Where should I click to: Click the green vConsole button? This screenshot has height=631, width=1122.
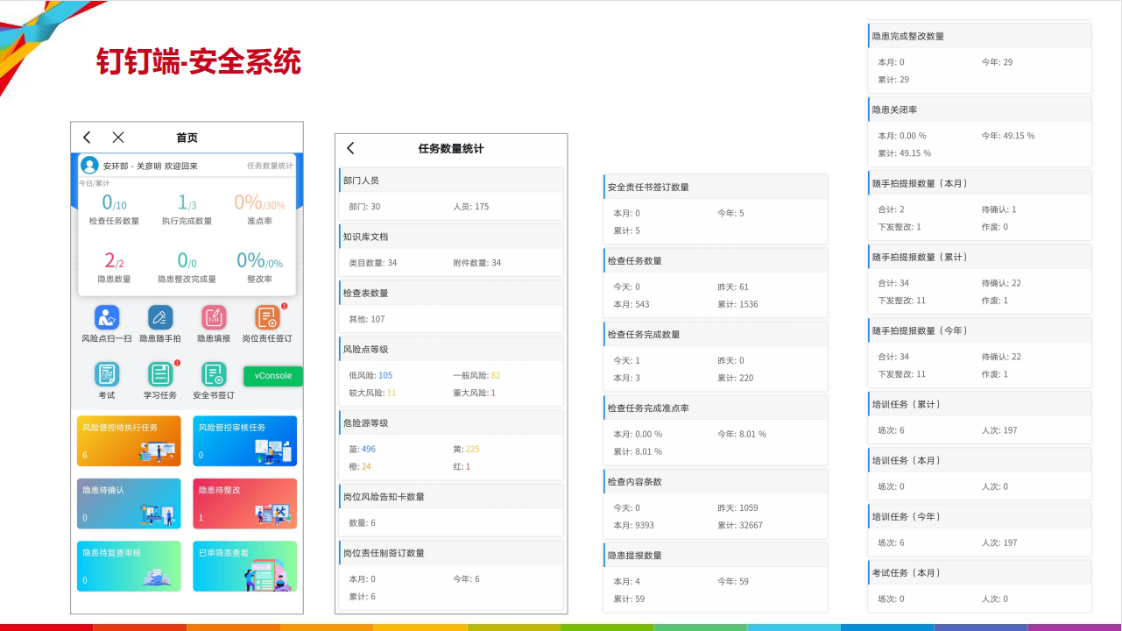click(272, 376)
